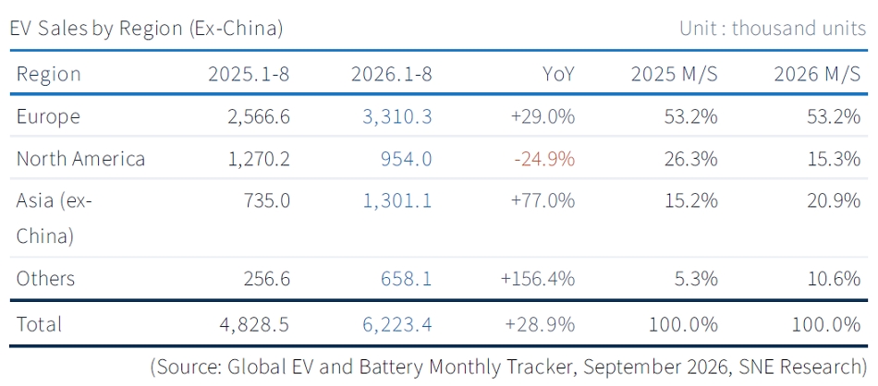Click the red -24.9% YoY value
878x386 pixels.
[544, 159]
